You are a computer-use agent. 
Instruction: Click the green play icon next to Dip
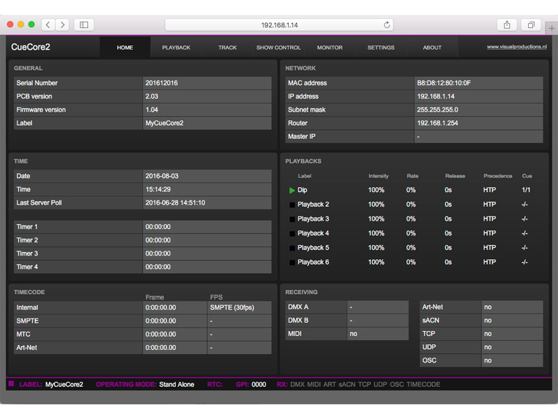point(292,190)
